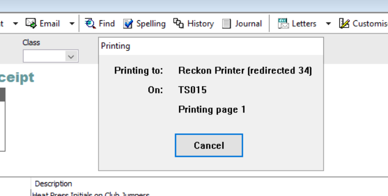
Task: Select History toolbar label
Action: [200, 24]
